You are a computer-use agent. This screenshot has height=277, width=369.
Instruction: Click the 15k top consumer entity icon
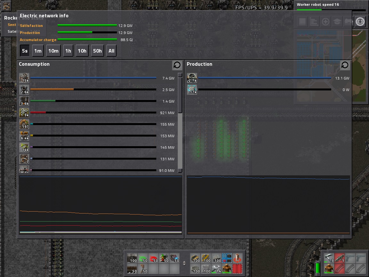(x=24, y=78)
